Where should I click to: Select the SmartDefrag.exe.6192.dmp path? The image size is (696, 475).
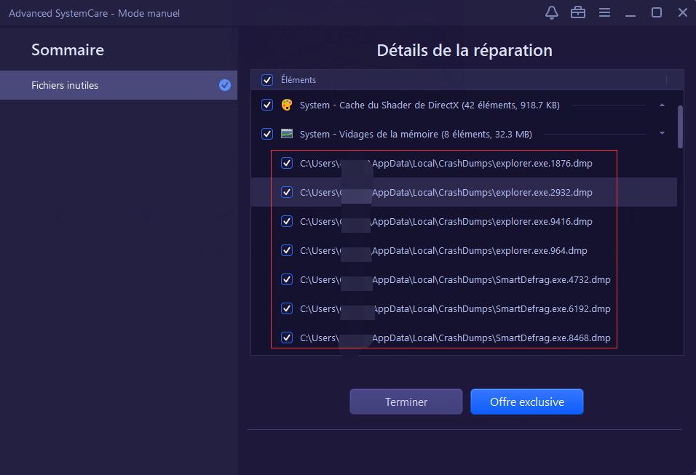pyautogui.click(x=456, y=309)
